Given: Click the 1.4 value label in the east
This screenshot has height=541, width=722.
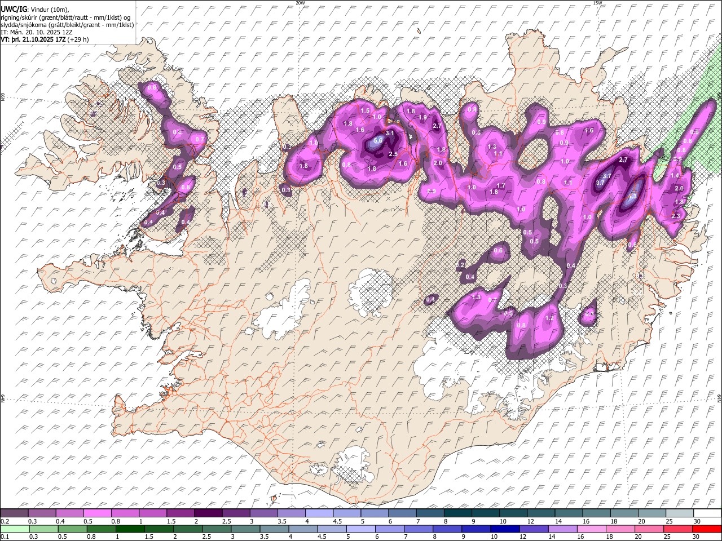Looking at the screenshot, I should tap(675, 176).
